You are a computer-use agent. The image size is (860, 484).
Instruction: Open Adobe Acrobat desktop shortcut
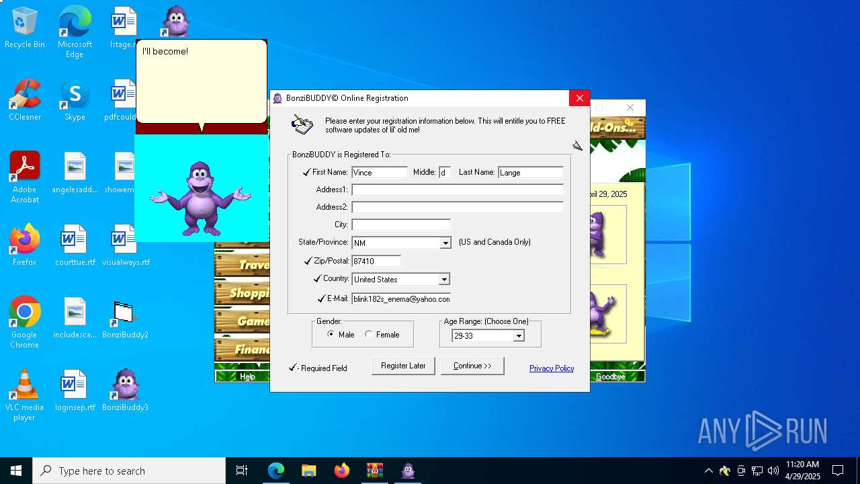click(25, 177)
